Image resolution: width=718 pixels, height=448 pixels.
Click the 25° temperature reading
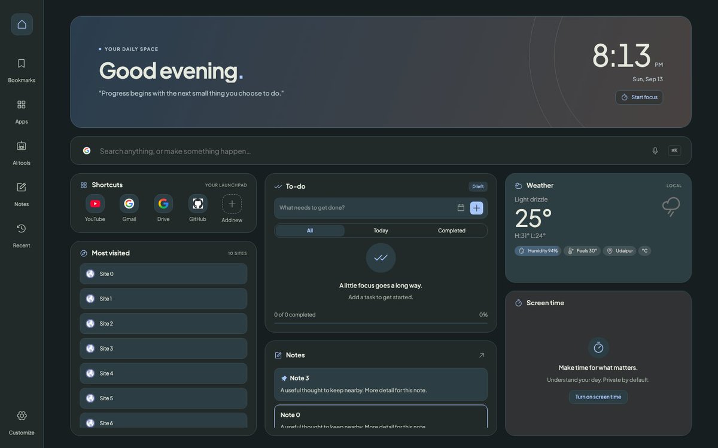coord(533,218)
